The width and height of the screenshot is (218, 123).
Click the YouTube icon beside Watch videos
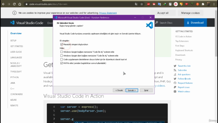(x=175, y=92)
